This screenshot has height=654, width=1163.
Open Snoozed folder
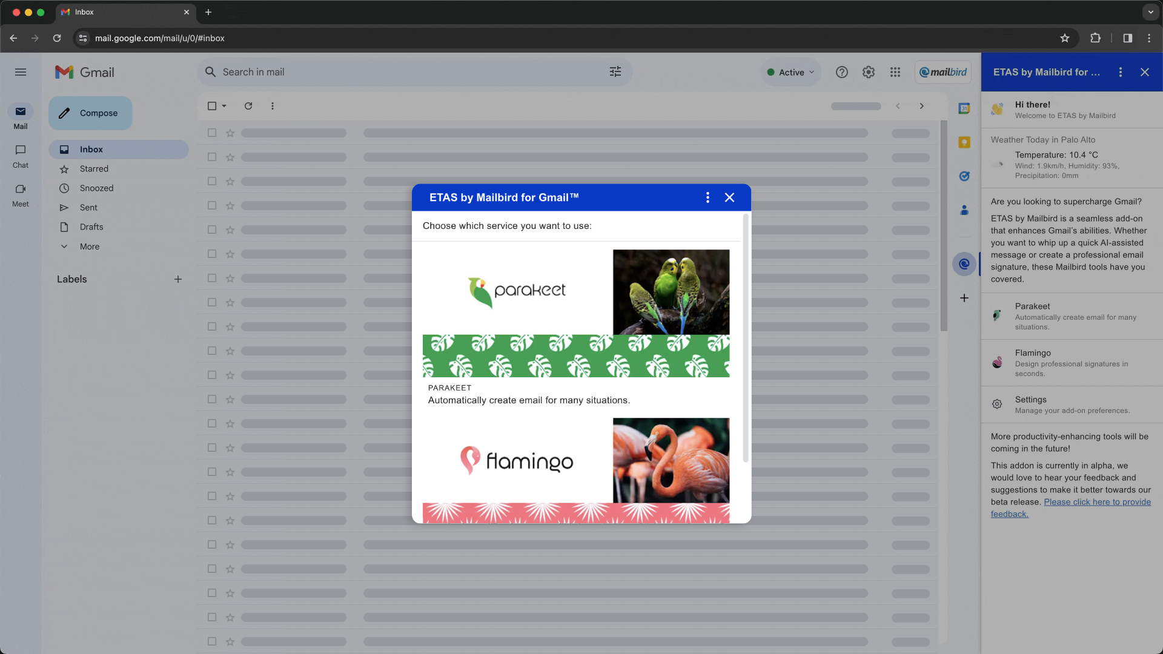(119, 188)
